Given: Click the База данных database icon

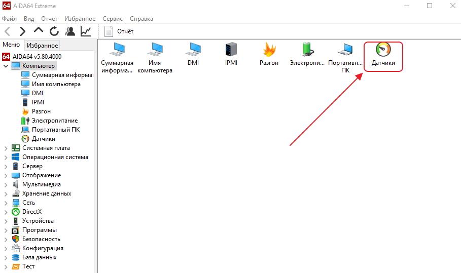Looking at the screenshot, I should [x=16, y=257].
